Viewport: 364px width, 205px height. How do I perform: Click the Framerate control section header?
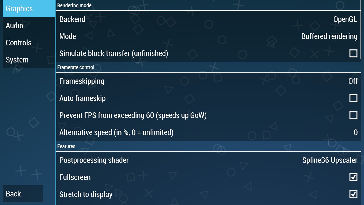[76, 67]
